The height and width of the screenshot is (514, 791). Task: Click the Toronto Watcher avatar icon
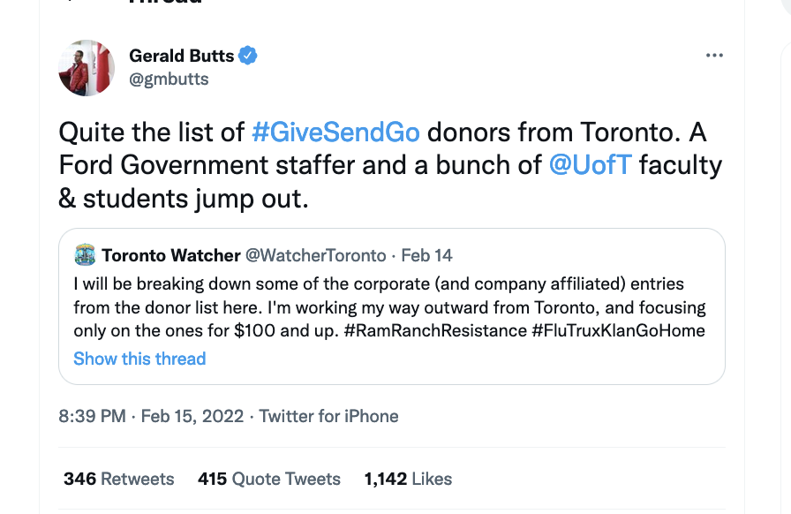click(x=85, y=254)
